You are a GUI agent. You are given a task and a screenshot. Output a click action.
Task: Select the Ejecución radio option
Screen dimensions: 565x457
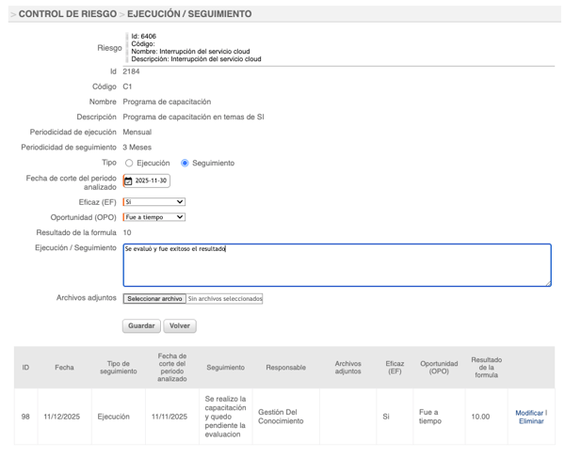coord(129,163)
